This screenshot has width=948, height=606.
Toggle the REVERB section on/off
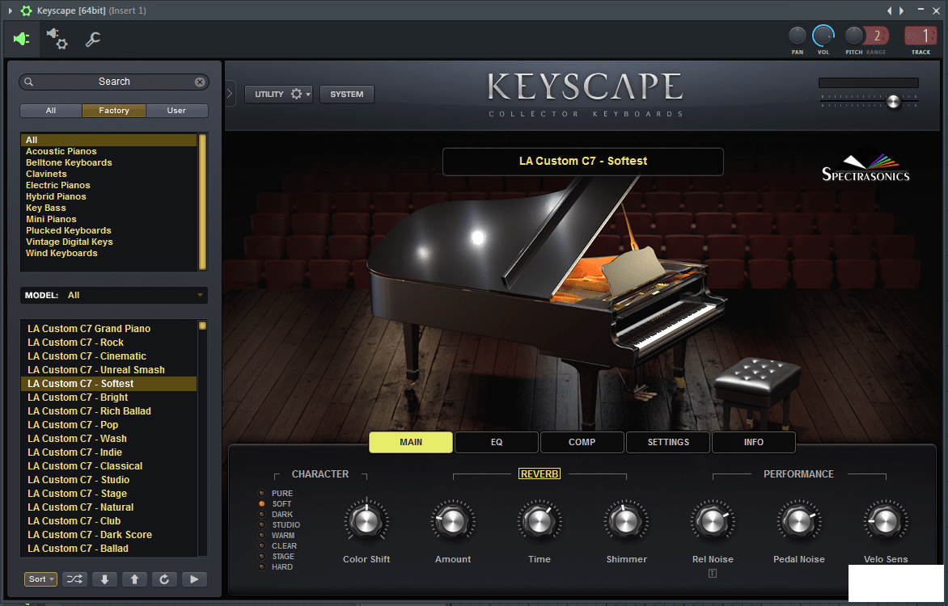pyautogui.click(x=540, y=474)
